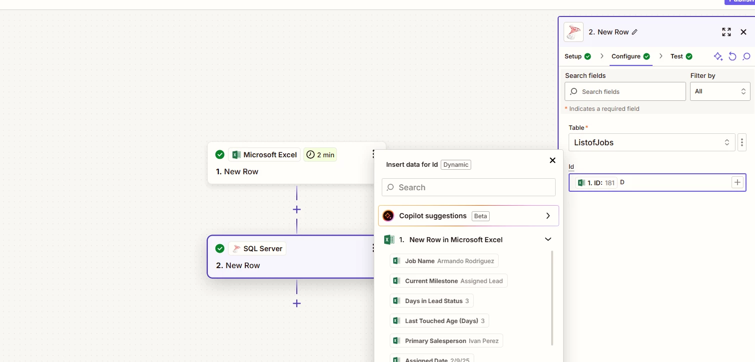Click the green check next to Test
The width and height of the screenshot is (755, 362).
coord(689,56)
